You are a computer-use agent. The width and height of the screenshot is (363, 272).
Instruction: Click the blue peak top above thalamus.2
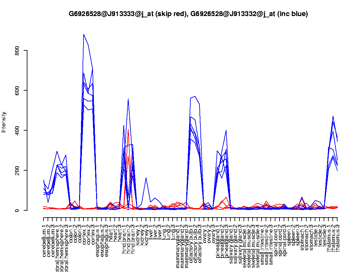pos(333,116)
